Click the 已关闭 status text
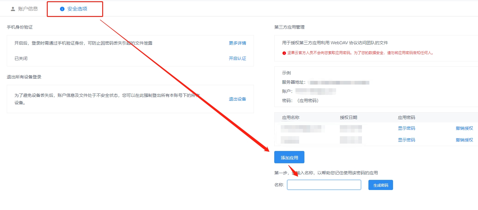This screenshot has width=478, height=210. point(21,58)
